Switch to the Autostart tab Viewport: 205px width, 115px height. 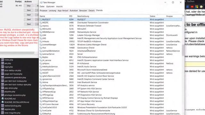pos(74,11)
